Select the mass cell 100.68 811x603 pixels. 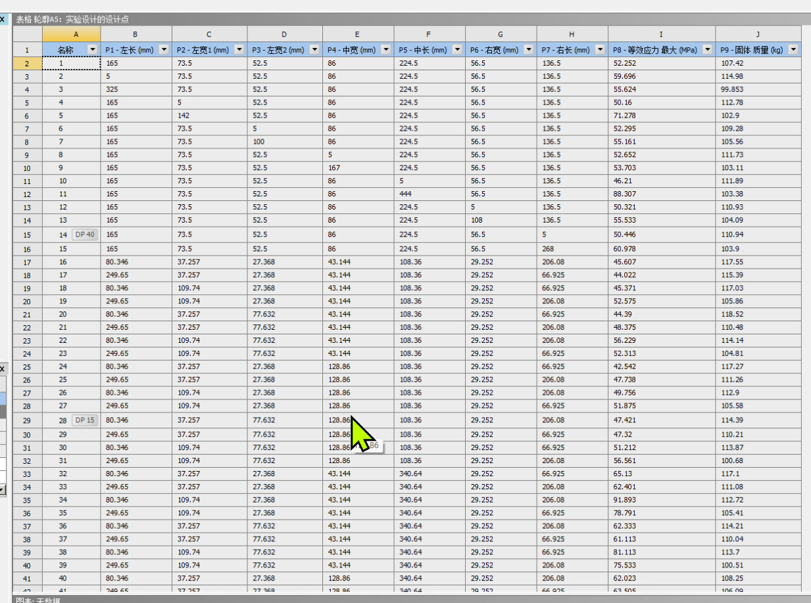point(758,460)
